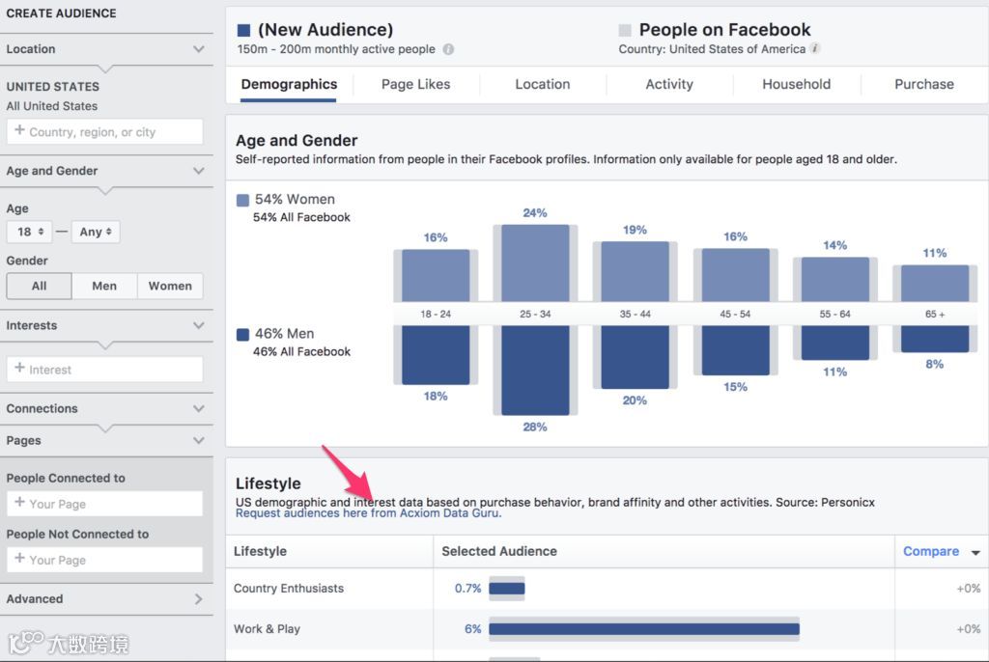This screenshot has width=989, height=662.
Task: Open the Request audiences Acxiom Data Guru link
Action: pyautogui.click(x=368, y=513)
